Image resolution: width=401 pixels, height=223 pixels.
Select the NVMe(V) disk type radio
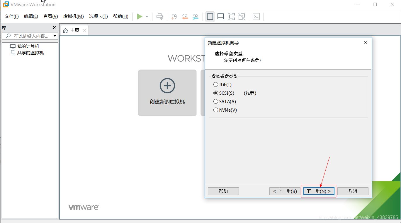tap(216, 110)
